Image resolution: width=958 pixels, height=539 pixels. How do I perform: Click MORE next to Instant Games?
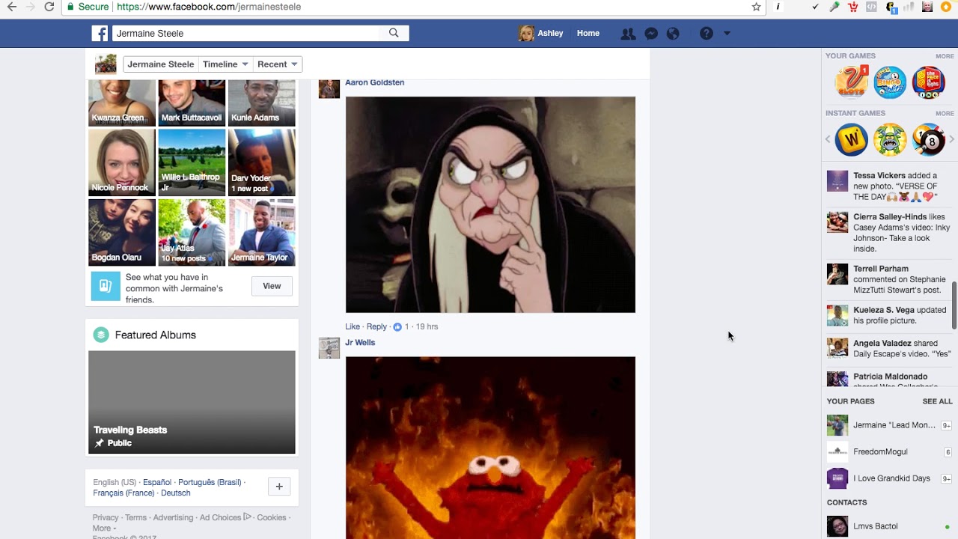pos(945,114)
